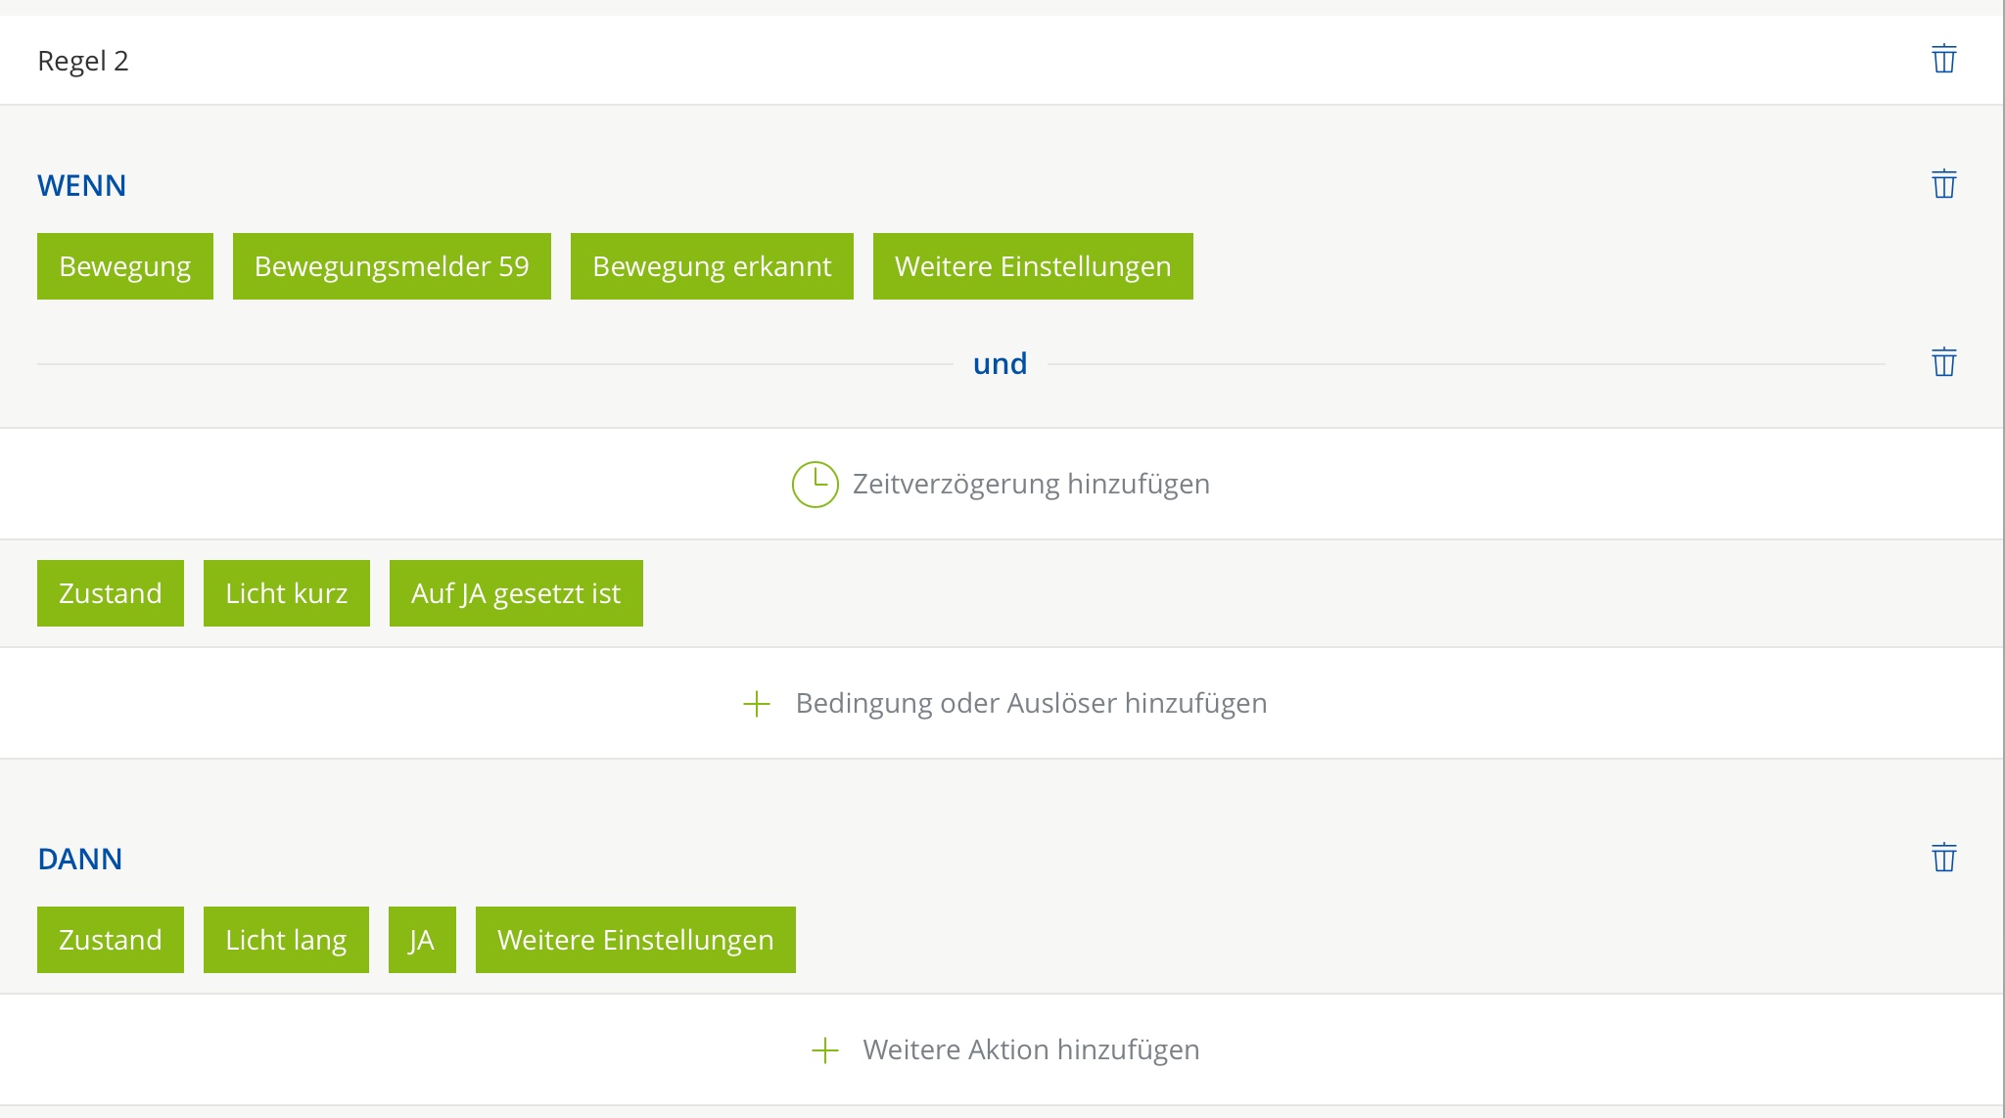The image size is (2005, 1118).
Task: Click 'Bedingung oder Auslöser hinzufügen'
Action: 1031,704
